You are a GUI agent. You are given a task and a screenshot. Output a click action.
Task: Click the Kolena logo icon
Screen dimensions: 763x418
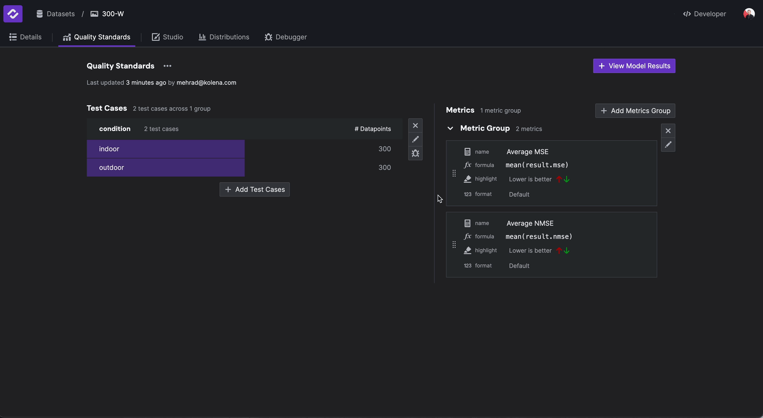pyautogui.click(x=13, y=14)
